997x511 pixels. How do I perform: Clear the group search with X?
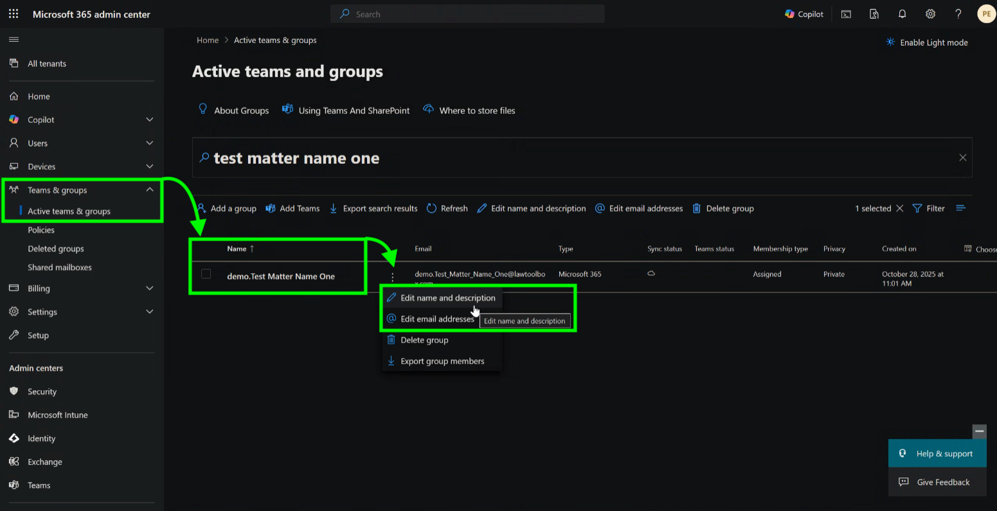pos(962,157)
